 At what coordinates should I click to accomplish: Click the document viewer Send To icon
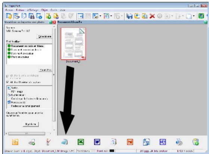(114, 142)
